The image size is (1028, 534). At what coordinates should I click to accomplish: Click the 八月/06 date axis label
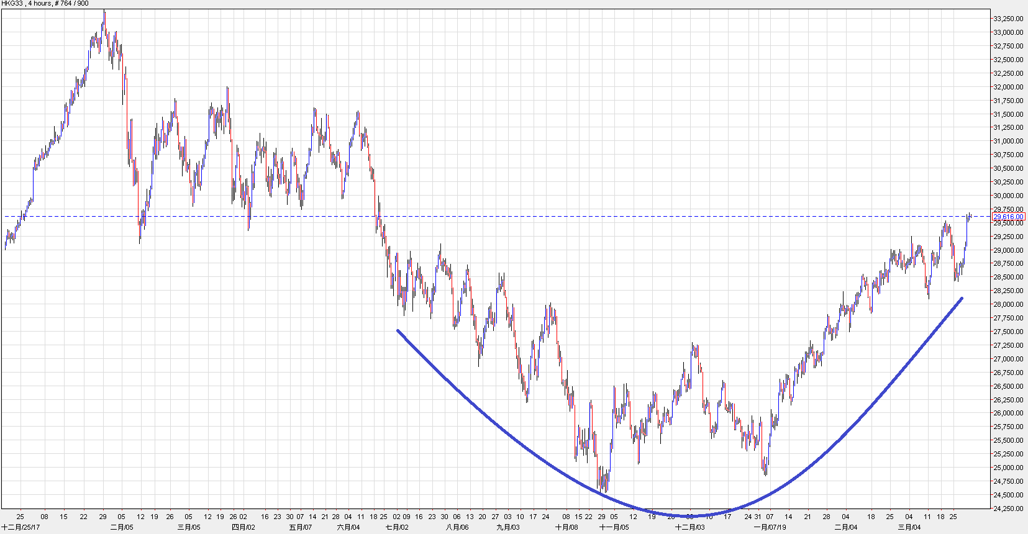[457, 527]
